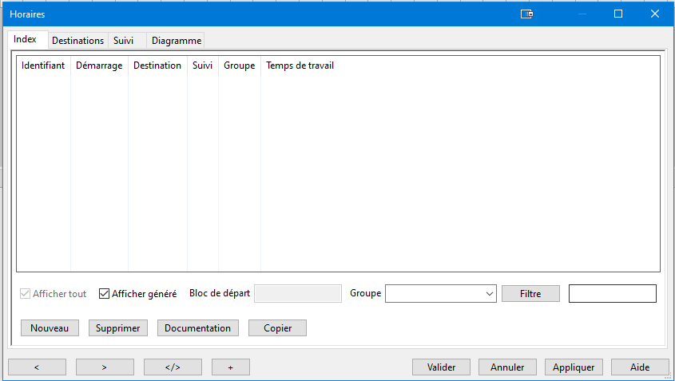Go to next entry with > button
The width and height of the screenshot is (675, 381).
pos(105,367)
